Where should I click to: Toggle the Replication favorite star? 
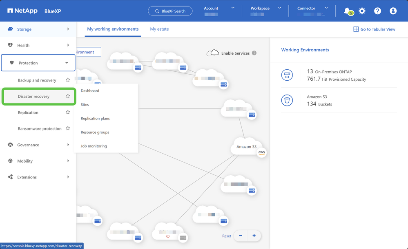coord(68,112)
